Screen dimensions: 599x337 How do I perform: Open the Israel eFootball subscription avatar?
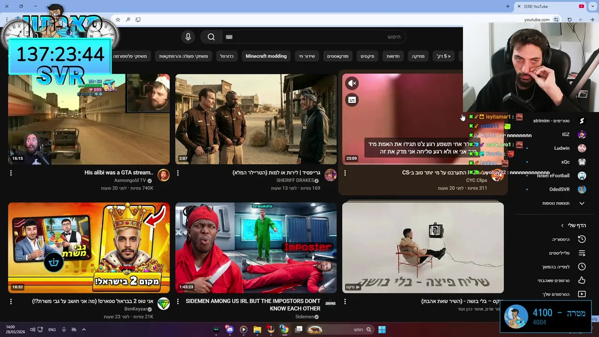pyautogui.click(x=582, y=176)
